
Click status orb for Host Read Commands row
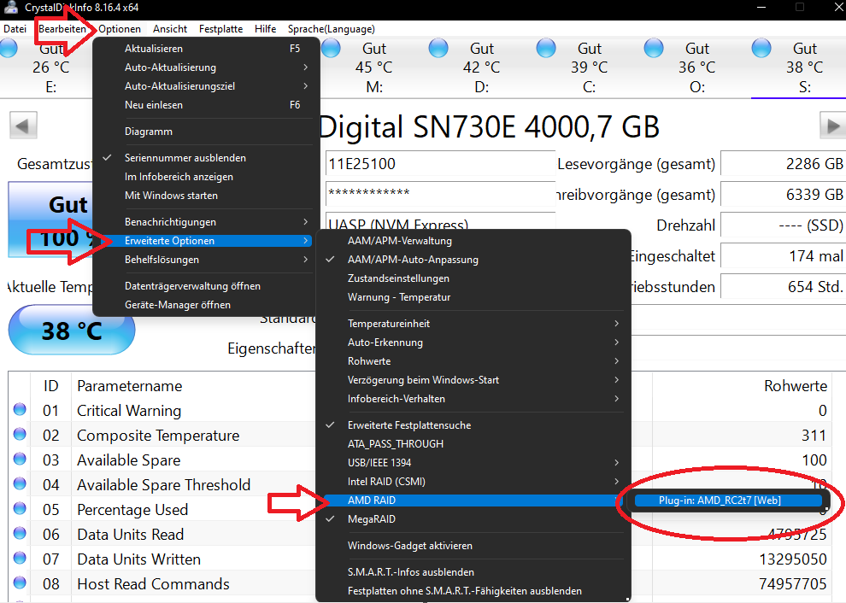click(x=20, y=583)
